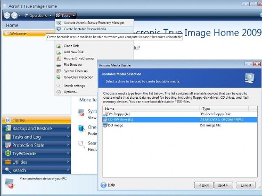This screenshot has width=262, height=196.
Task: Expand Try&Decide chevron
Action: click(68, 153)
